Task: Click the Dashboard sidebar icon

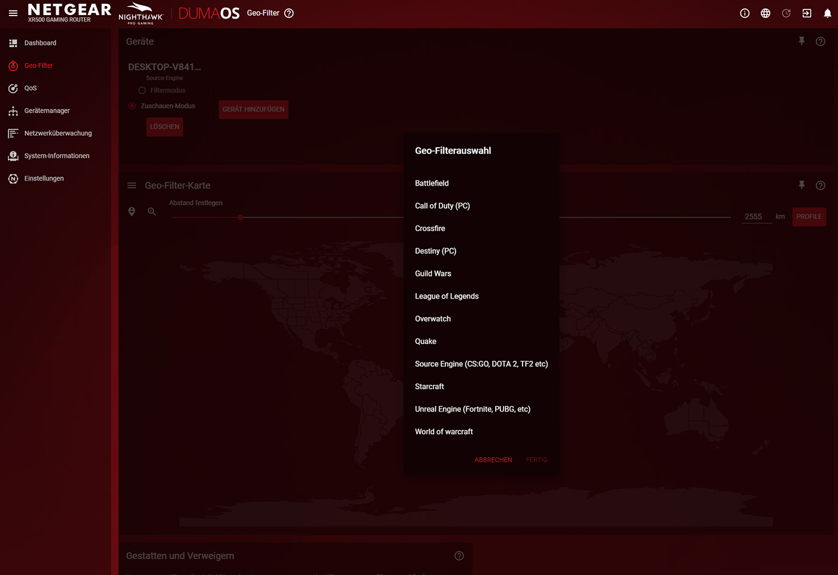Action: pyautogui.click(x=13, y=43)
